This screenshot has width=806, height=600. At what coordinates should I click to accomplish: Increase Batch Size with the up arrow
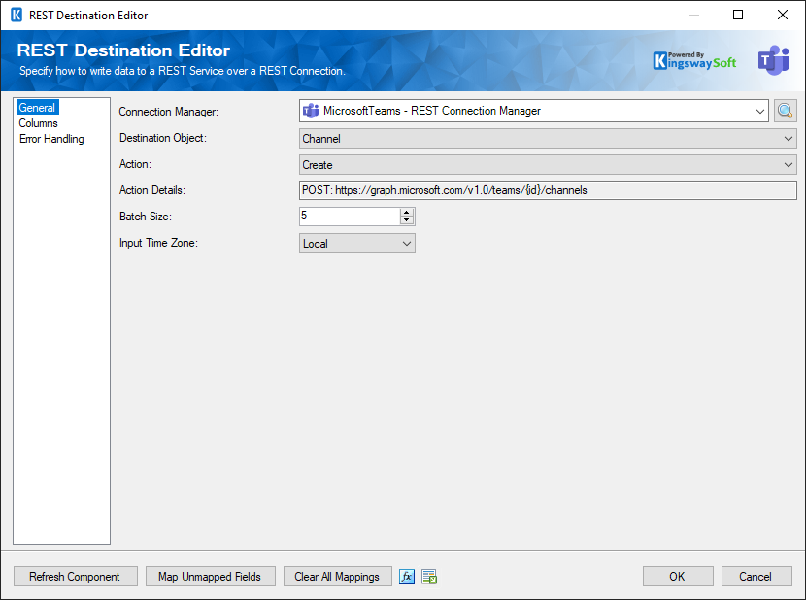407,213
